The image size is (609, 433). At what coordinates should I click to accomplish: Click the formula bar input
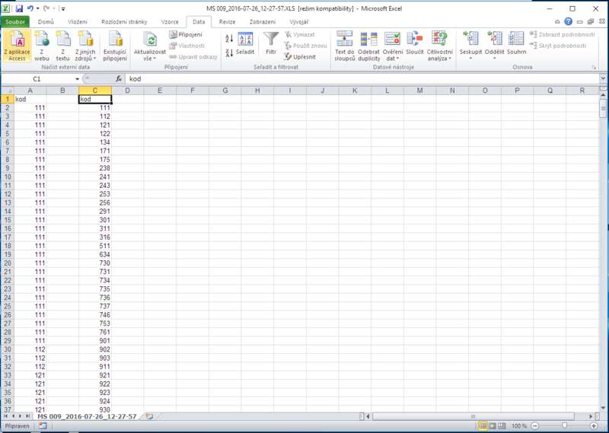click(x=362, y=79)
